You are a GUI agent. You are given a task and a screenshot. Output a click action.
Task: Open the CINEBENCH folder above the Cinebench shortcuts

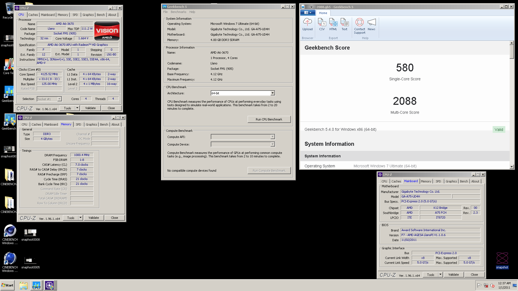click(9, 205)
